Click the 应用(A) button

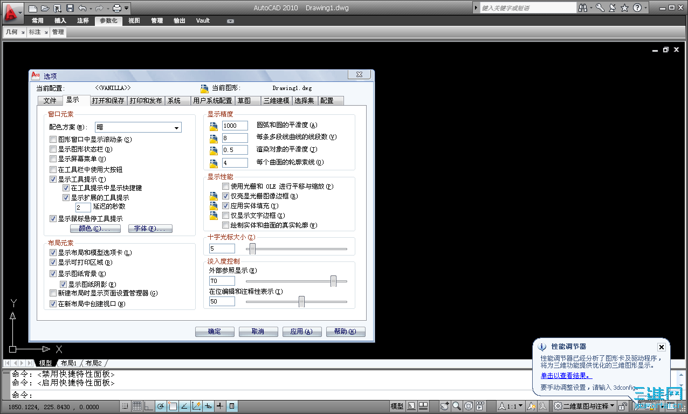tap(301, 332)
